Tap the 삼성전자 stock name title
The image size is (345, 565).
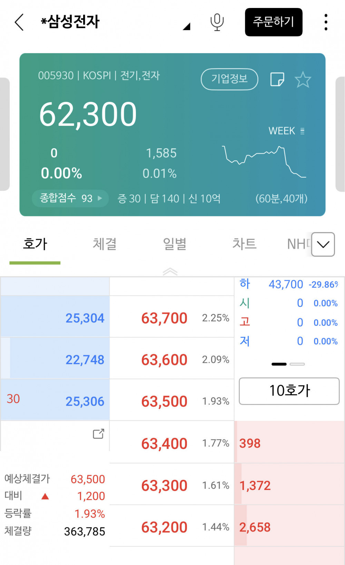coord(70,21)
